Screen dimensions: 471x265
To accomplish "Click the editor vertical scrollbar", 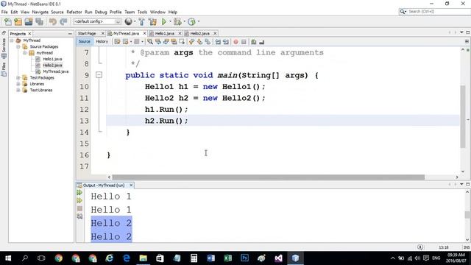I will tap(463, 116).
